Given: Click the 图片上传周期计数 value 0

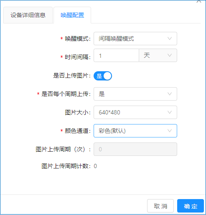Looking at the screenshot, I should (95, 166).
